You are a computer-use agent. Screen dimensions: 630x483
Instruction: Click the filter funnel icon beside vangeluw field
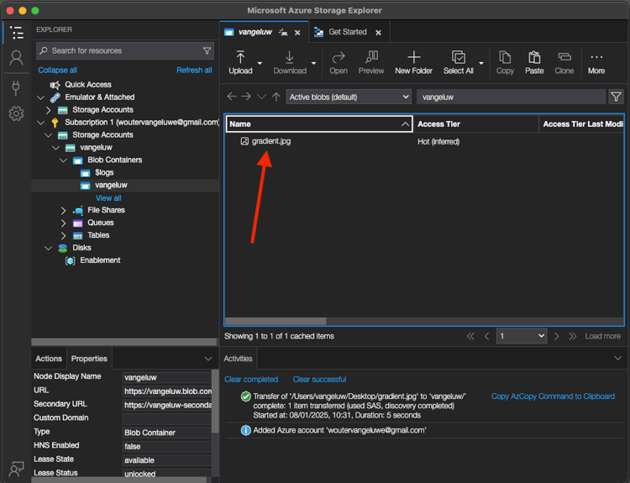point(616,97)
